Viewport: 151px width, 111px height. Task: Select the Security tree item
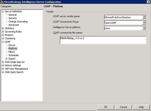pyautogui.click(x=13, y=18)
